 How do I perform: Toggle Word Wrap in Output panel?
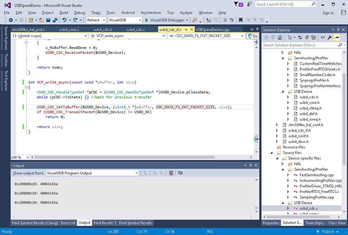180,173
